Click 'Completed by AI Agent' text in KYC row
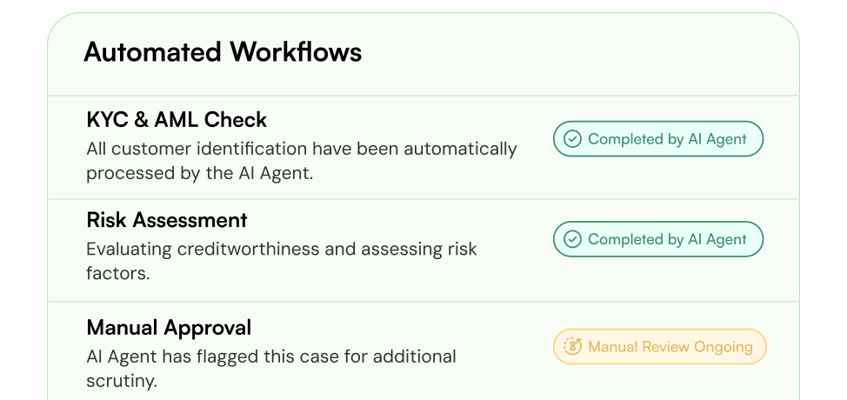This screenshot has height=400, width=847. click(667, 139)
